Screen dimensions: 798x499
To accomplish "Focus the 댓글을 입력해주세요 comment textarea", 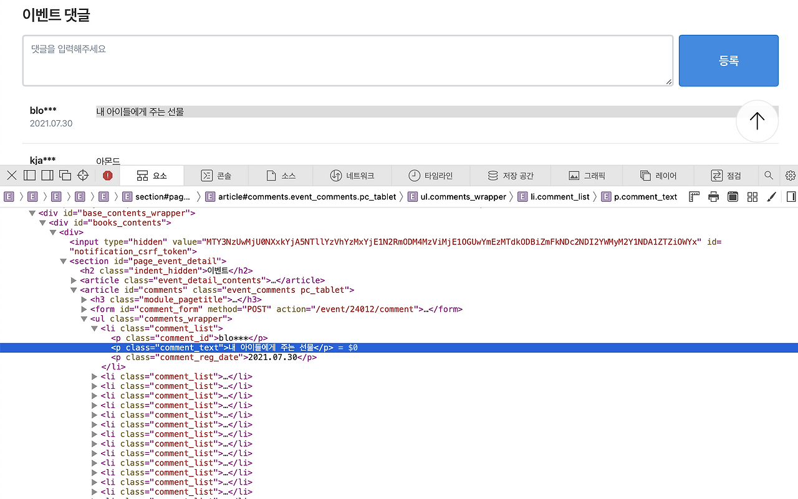I will point(348,60).
